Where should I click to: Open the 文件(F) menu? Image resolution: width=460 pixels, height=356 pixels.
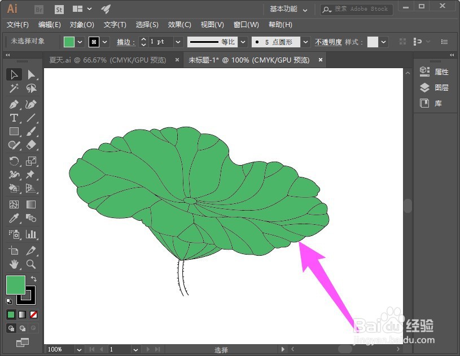(x=17, y=25)
